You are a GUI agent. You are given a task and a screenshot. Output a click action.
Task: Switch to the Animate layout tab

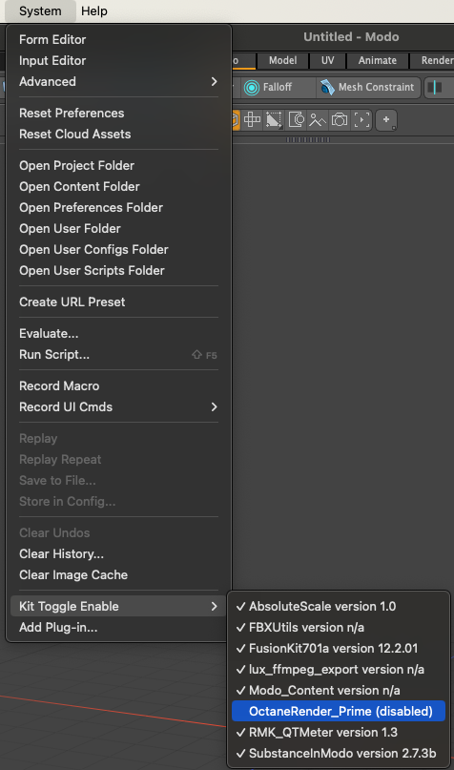(x=377, y=60)
